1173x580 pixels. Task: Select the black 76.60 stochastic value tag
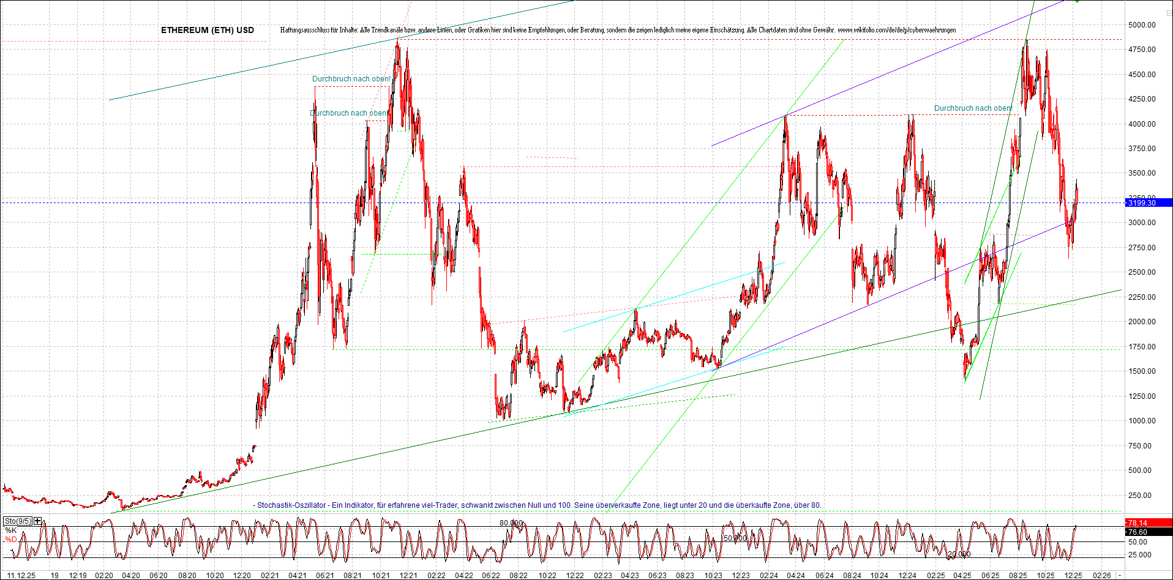click(1149, 532)
